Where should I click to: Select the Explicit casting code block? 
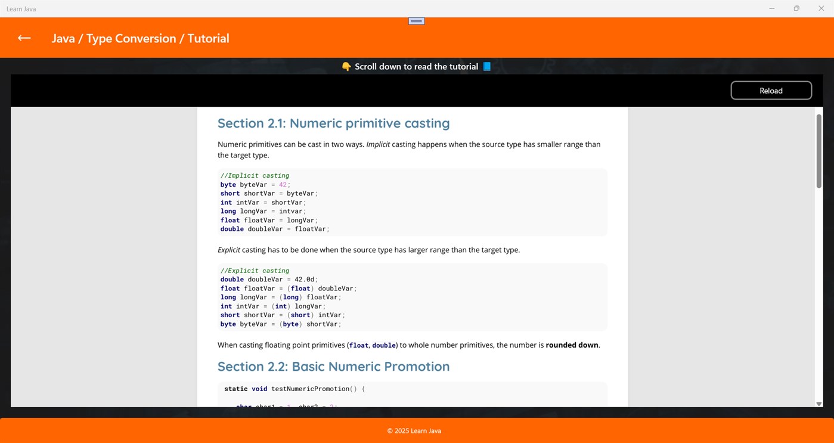click(413, 297)
